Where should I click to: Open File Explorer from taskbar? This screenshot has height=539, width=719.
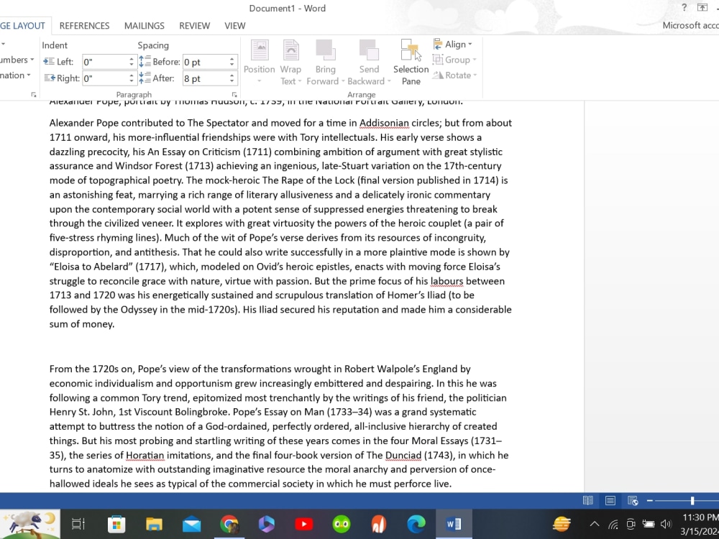click(x=154, y=523)
